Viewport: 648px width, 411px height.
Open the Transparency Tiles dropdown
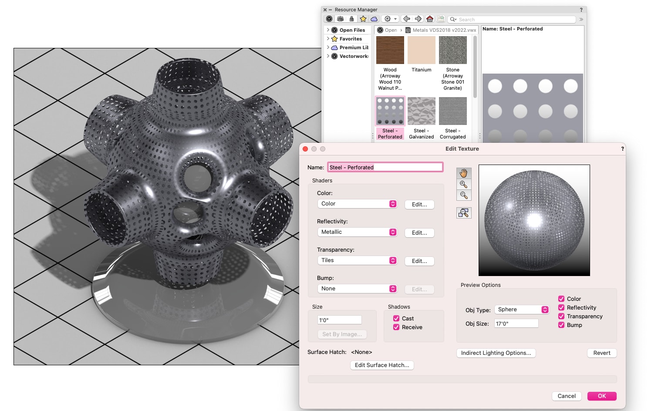pos(357,260)
